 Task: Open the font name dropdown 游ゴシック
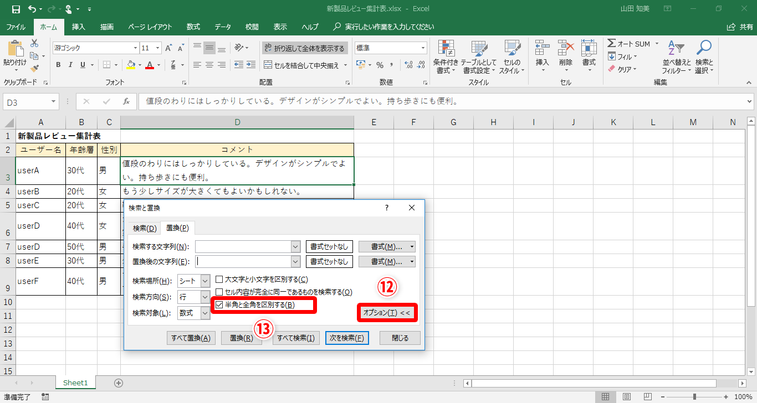pos(135,48)
